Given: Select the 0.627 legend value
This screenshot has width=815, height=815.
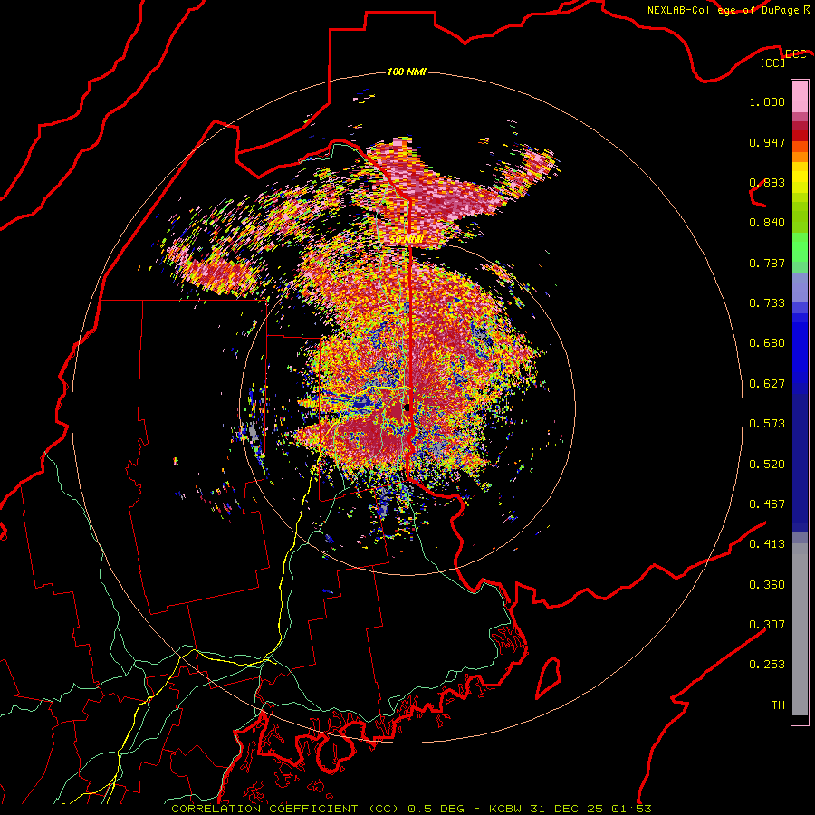Looking at the screenshot, I should pyautogui.click(x=767, y=384).
